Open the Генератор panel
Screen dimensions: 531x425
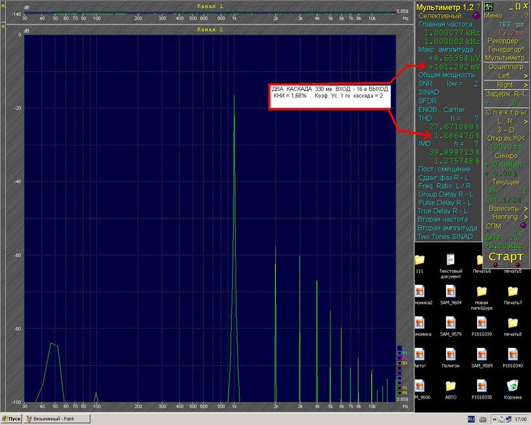(506, 50)
